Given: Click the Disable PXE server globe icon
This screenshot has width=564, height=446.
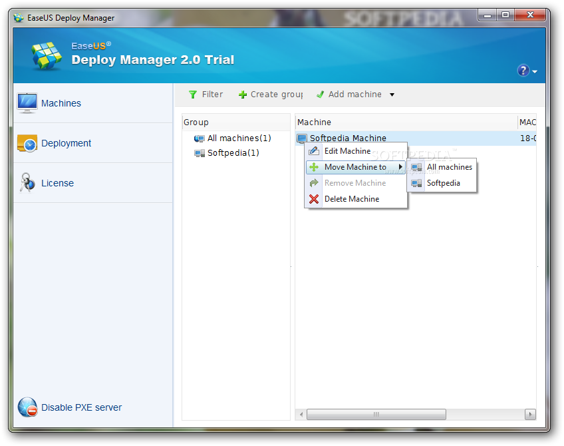Looking at the screenshot, I should coord(28,407).
